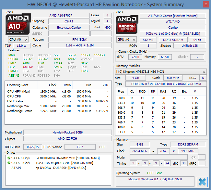Click the blue X close icon
Image resolution: width=211 pixels, height=190 pixels.
[x=202, y=182]
